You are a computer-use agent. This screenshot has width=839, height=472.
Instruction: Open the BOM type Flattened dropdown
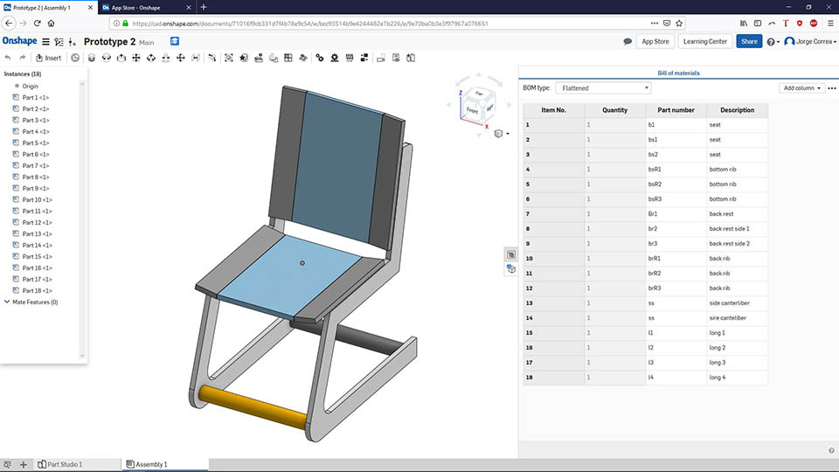[x=603, y=87]
